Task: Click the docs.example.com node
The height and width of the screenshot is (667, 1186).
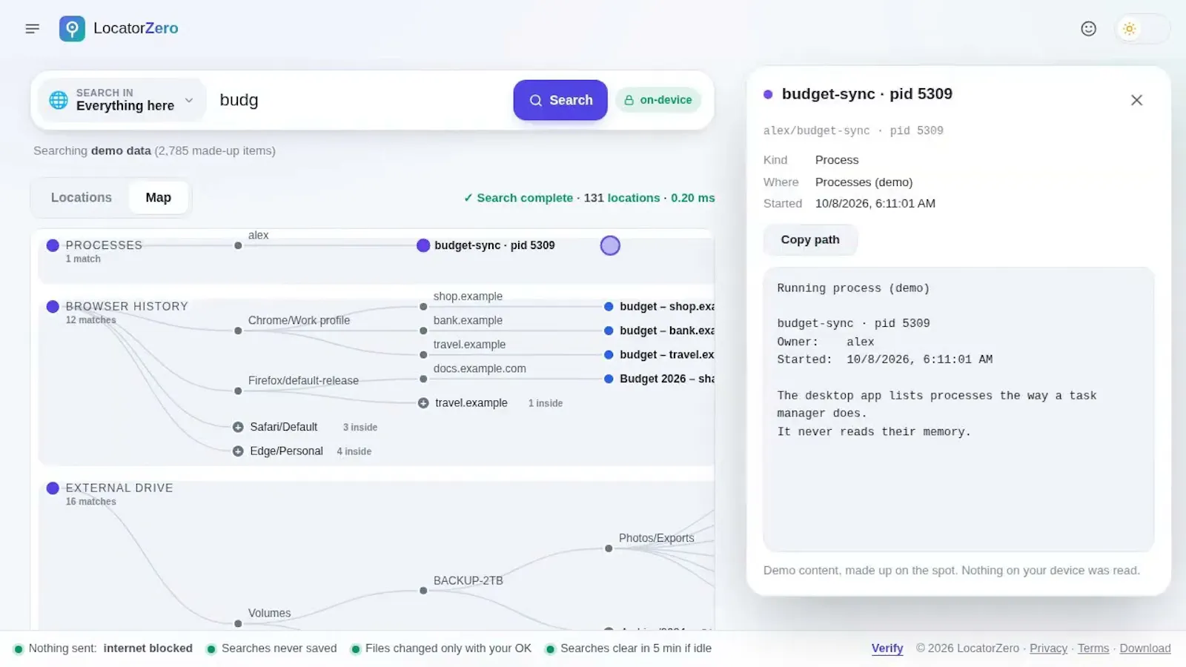Action: coord(423,379)
